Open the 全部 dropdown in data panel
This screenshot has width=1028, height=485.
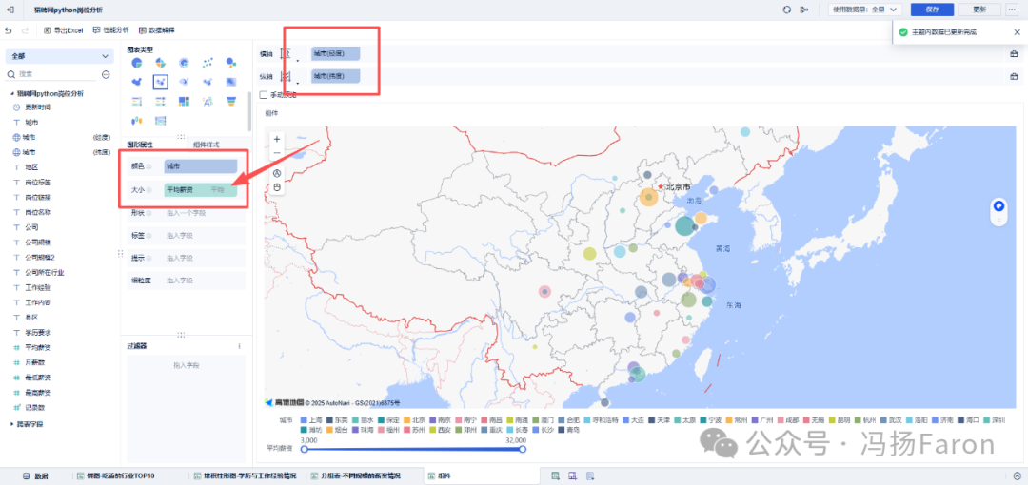(x=60, y=56)
